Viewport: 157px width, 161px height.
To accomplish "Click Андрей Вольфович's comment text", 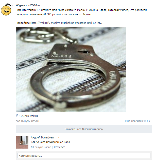I will [50, 142].
